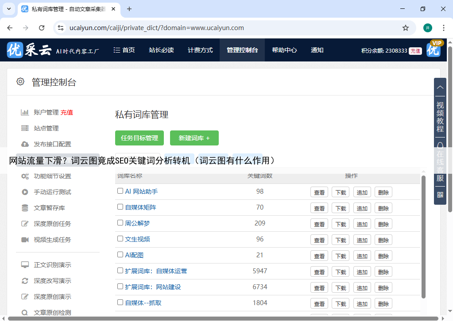
Task: Click the 任务目标管理 button
Action: [x=139, y=138]
